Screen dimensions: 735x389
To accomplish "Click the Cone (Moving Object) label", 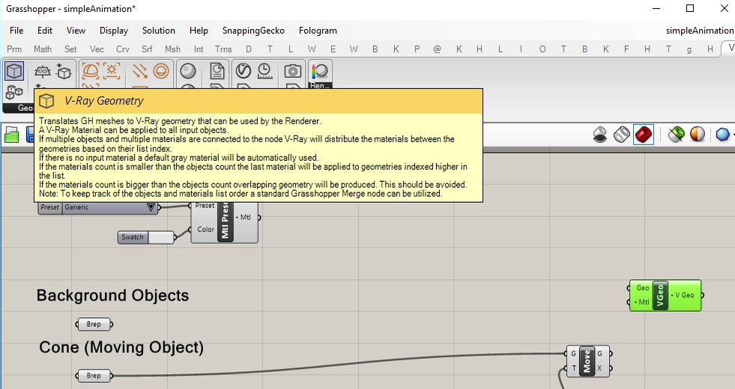I will click(121, 347).
